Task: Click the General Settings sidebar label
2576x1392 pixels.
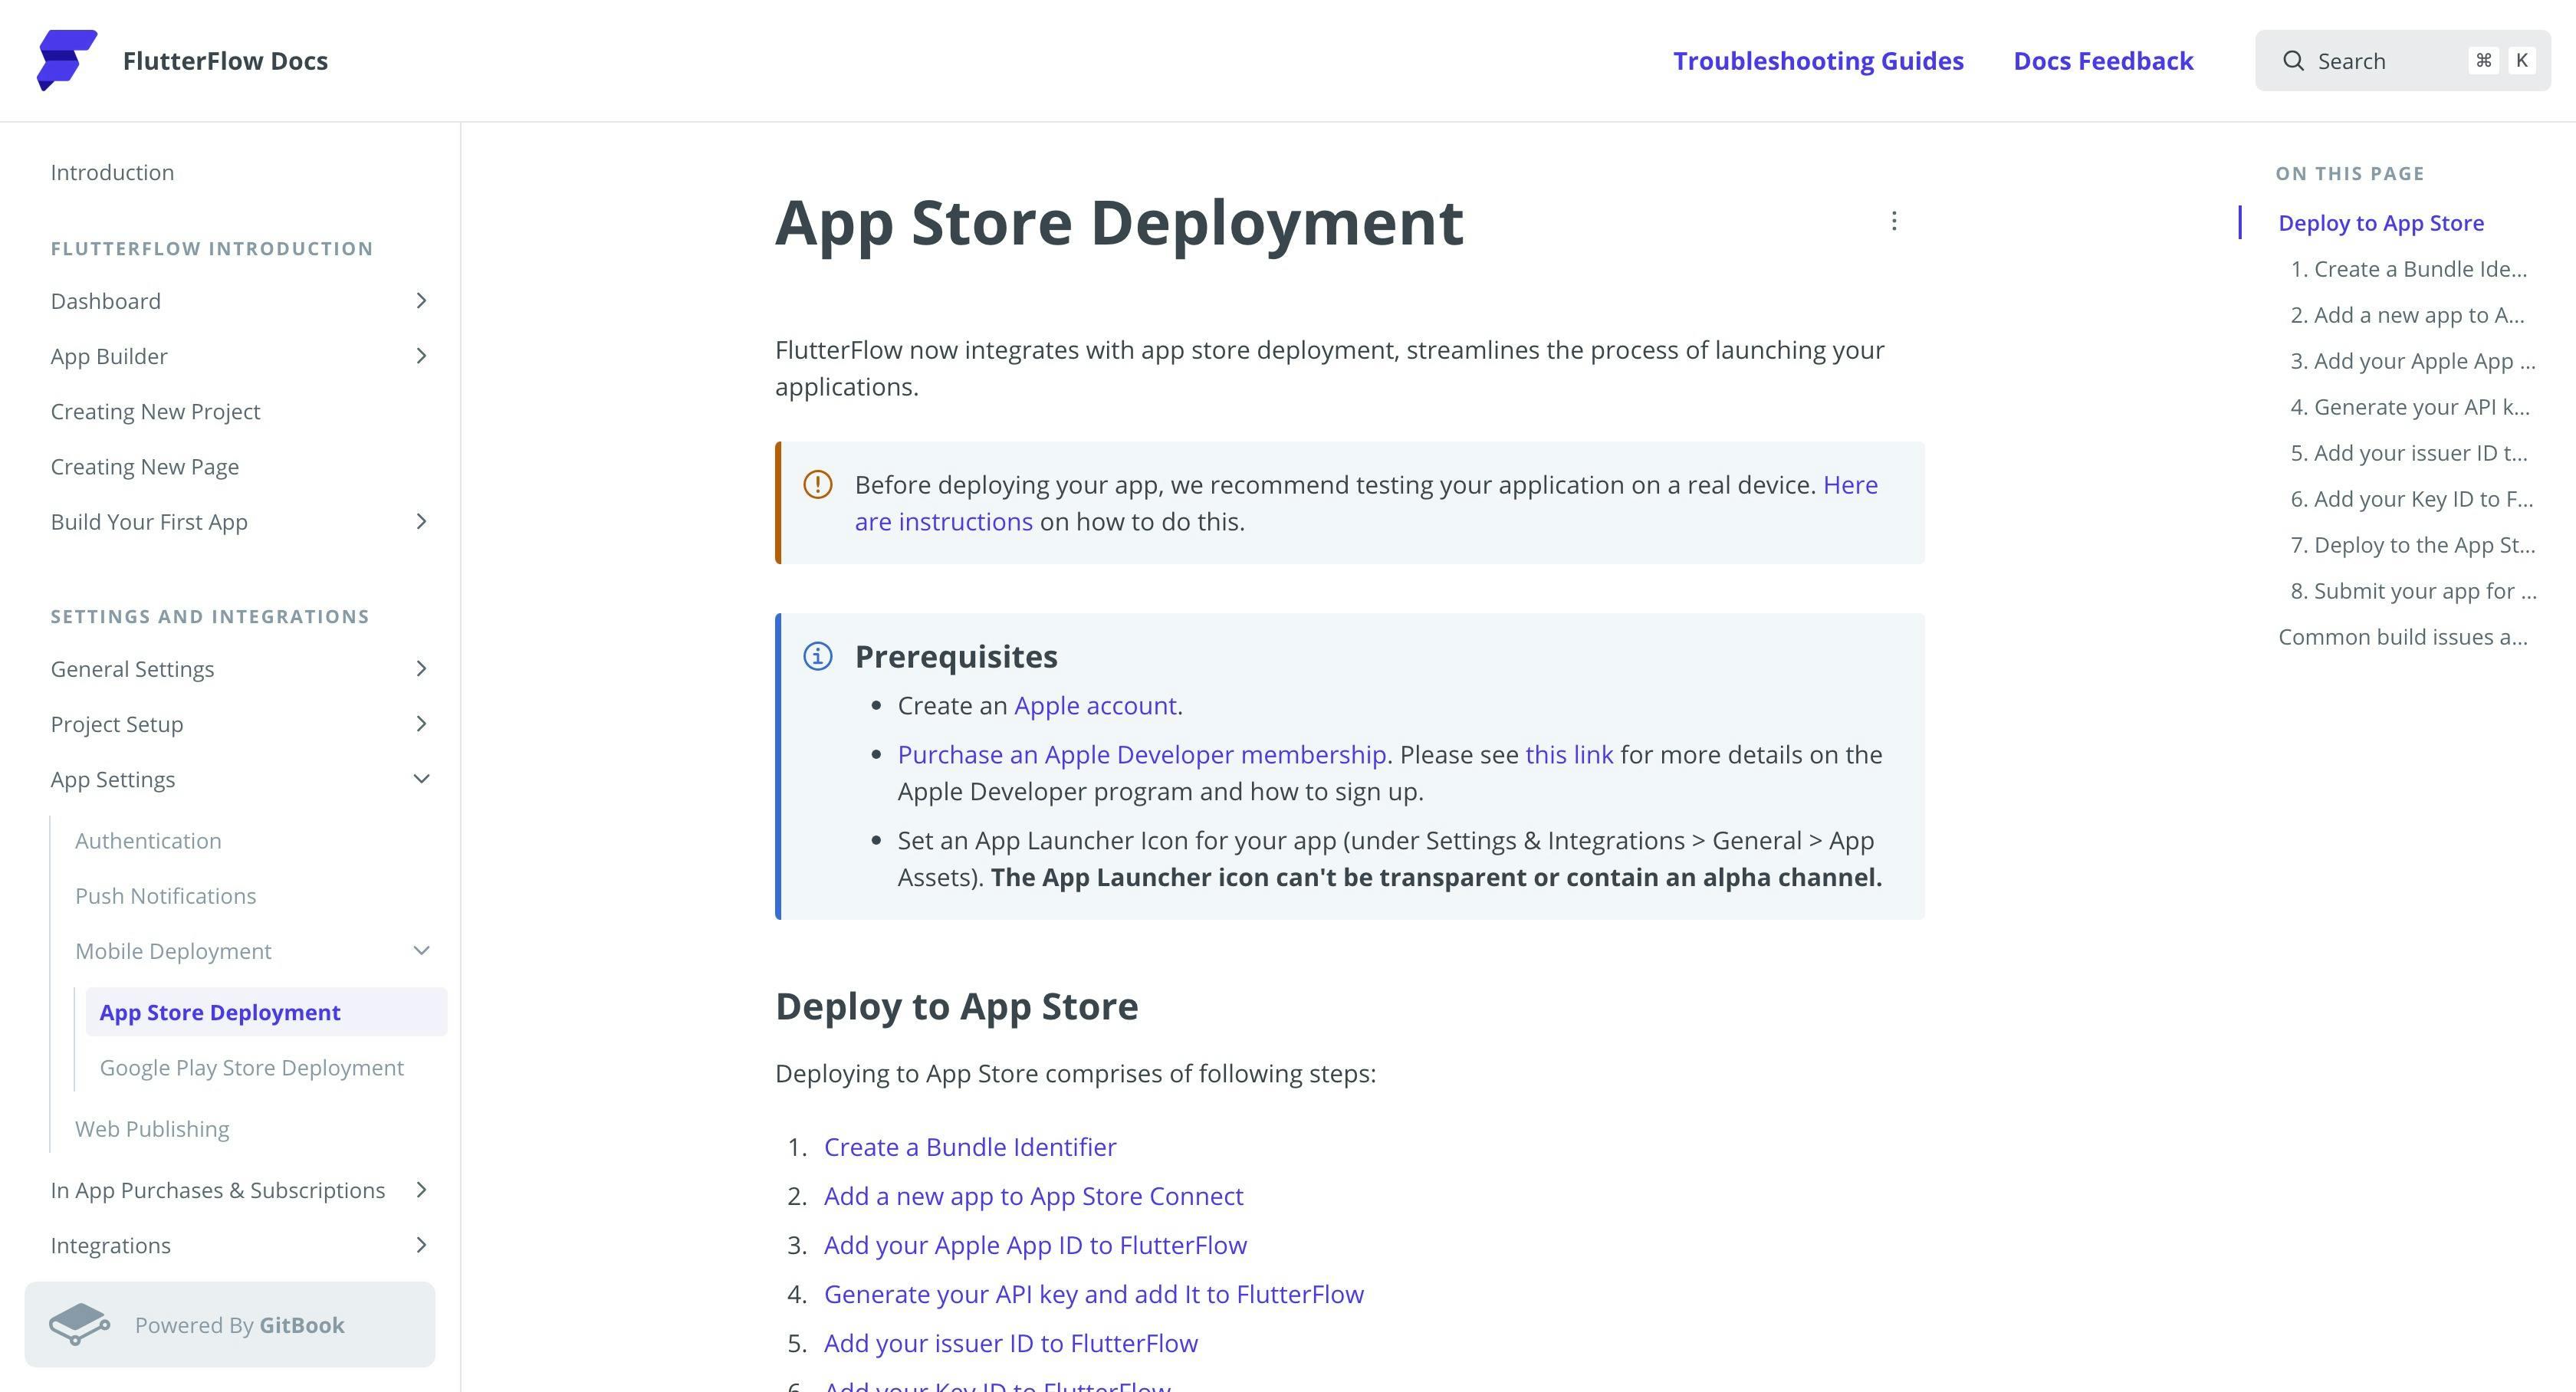Action: pos(132,669)
